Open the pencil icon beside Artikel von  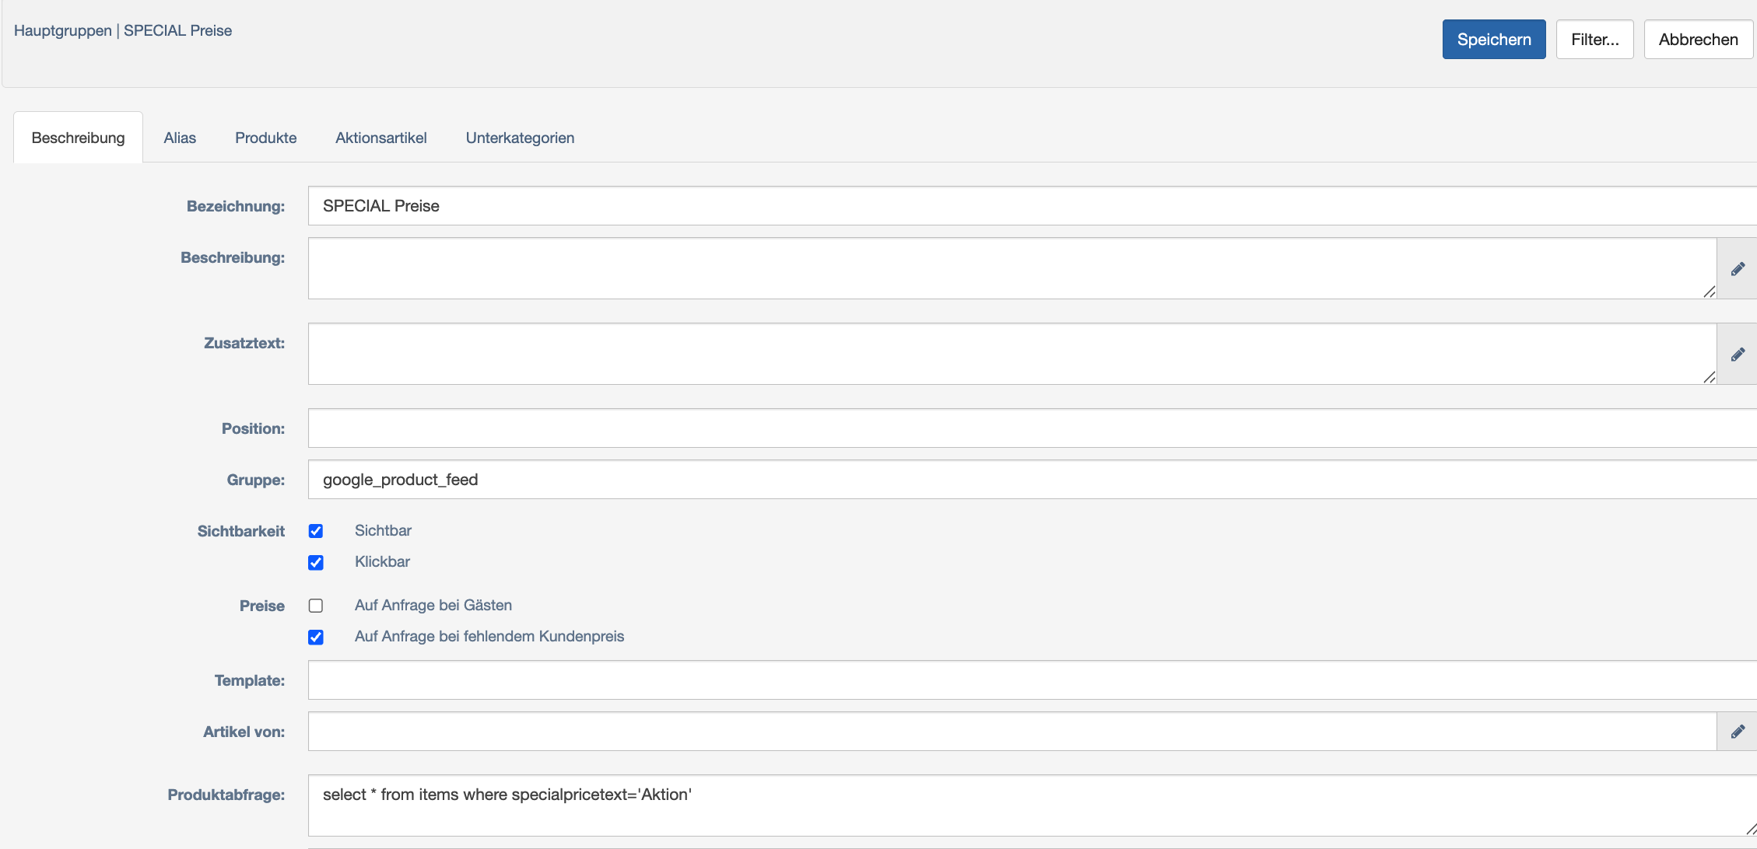(1737, 731)
